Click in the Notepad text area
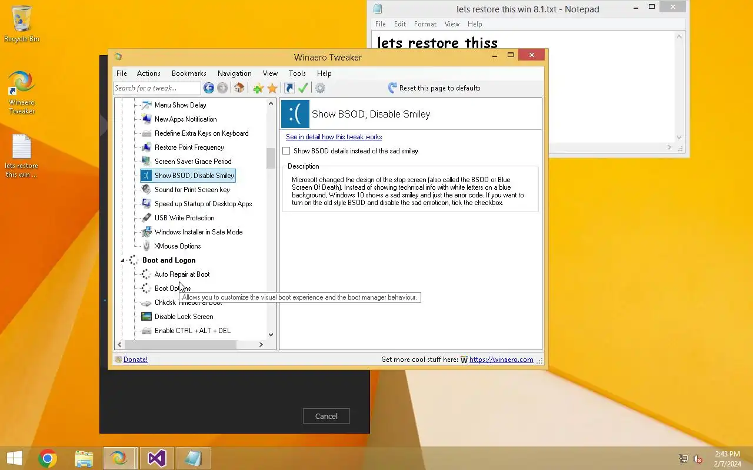 click(524, 88)
